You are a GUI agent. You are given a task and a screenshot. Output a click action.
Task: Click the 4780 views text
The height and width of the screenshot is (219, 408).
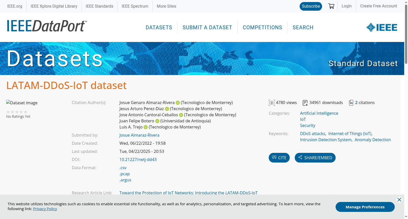(286, 103)
